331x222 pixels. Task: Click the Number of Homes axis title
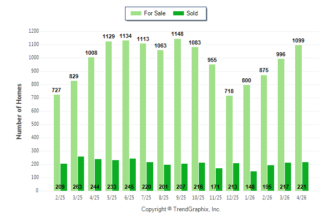(19, 112)
